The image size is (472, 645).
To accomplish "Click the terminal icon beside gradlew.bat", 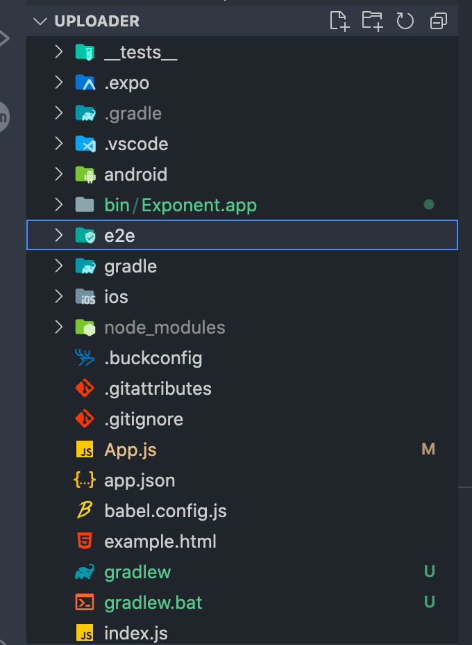I will pyautogui.click(x=84, y=602).
